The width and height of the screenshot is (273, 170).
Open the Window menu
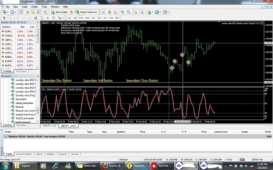(x=55, y=7)
